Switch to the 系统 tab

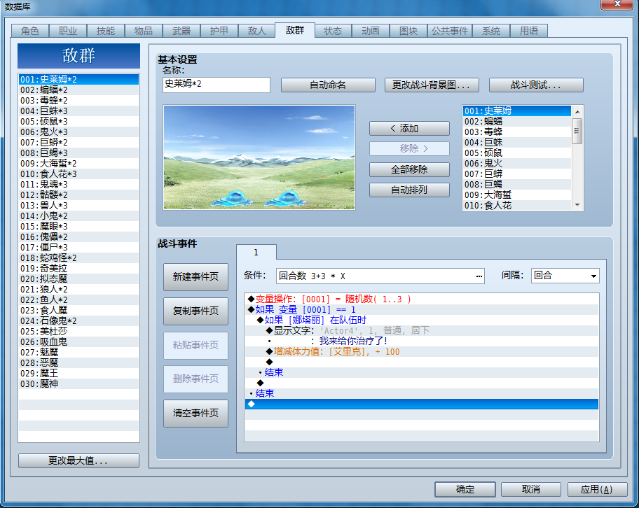tap(491, 31)
